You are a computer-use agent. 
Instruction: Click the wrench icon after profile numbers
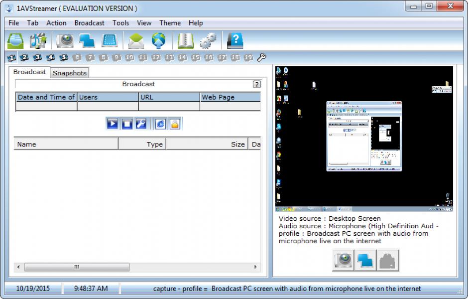(x=261, y=57)
